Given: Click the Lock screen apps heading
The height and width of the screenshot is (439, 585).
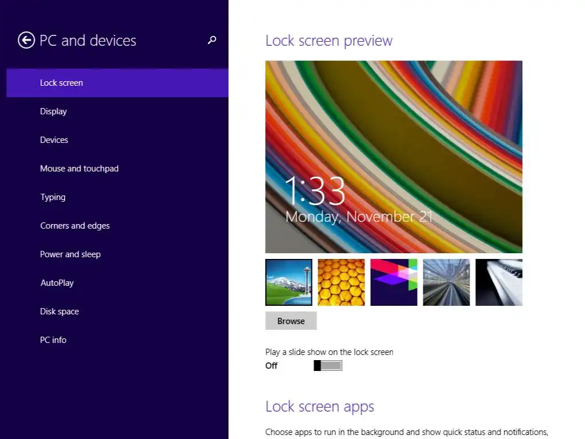Looking at the screenshot, I should 320,406.
